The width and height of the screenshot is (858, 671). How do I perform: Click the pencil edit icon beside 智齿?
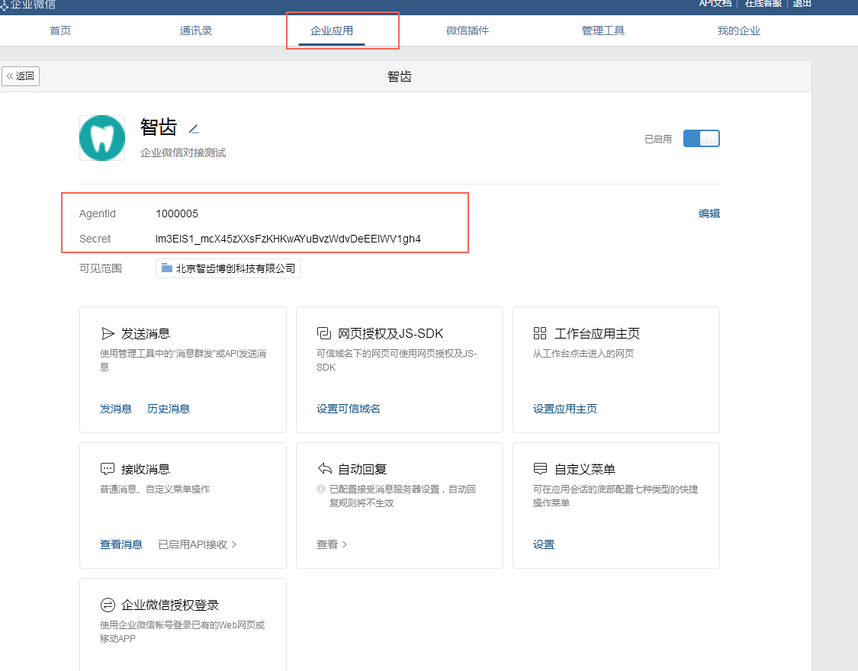coord(194,129)
